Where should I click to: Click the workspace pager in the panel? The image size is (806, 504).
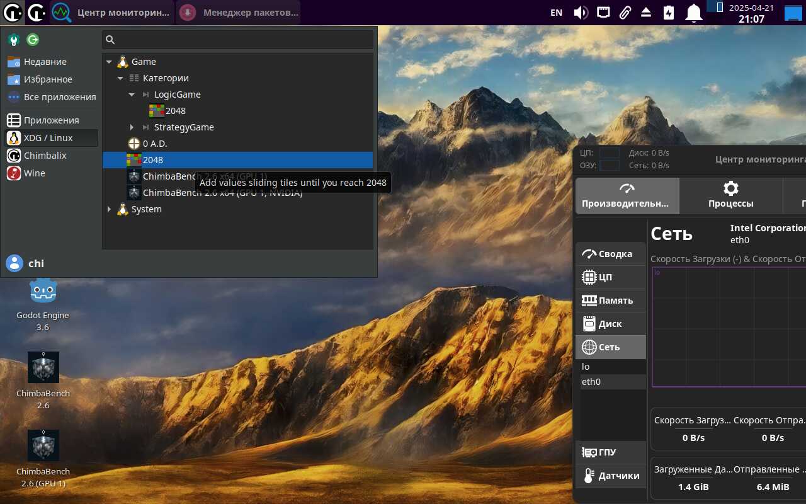[713, 6]
